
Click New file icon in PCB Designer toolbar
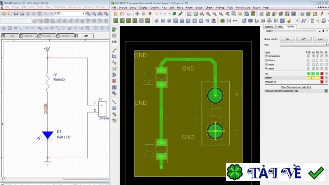[x=116, y=14]
